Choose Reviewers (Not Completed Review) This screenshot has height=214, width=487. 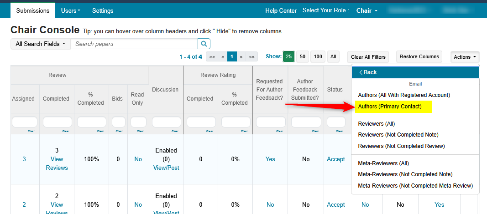[401, 146]
